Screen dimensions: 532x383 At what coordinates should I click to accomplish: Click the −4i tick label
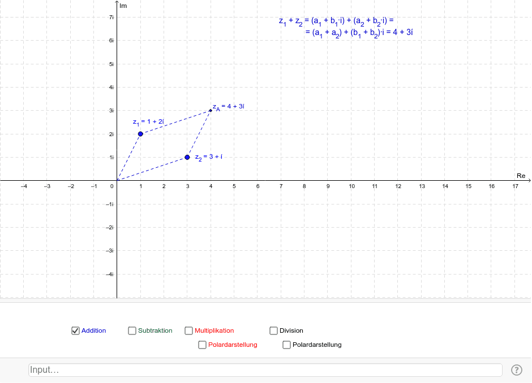[x=110, y=275]
